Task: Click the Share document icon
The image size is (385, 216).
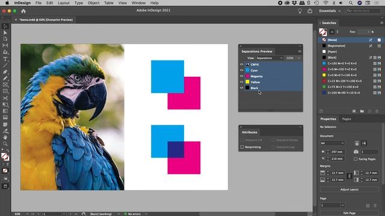Action: [310, 11]
